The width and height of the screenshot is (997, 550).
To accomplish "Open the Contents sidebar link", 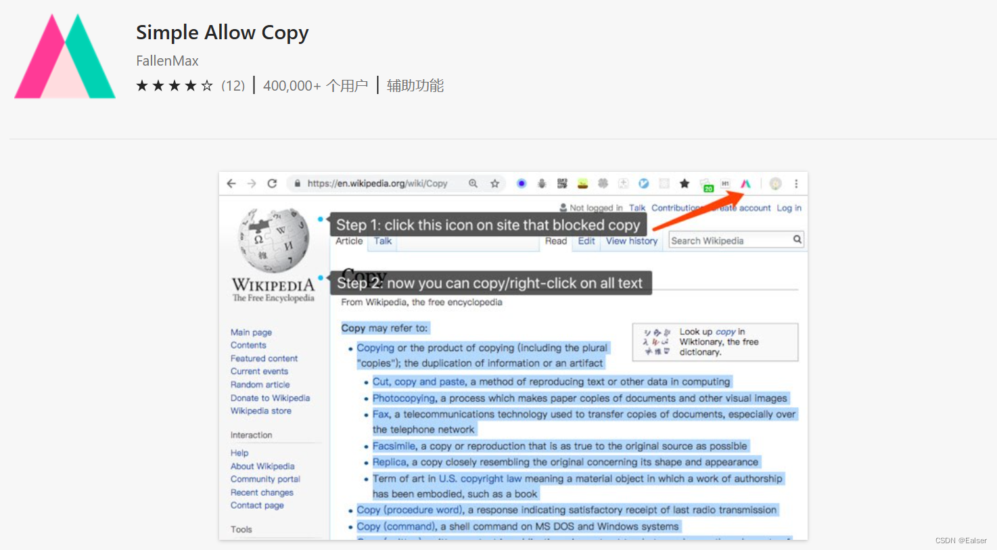I will click(248, 345).
